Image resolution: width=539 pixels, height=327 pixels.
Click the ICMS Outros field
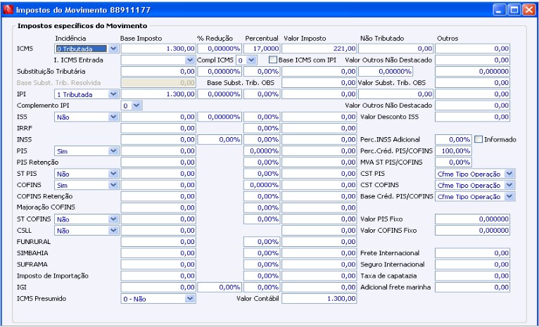tap(472, 49)
